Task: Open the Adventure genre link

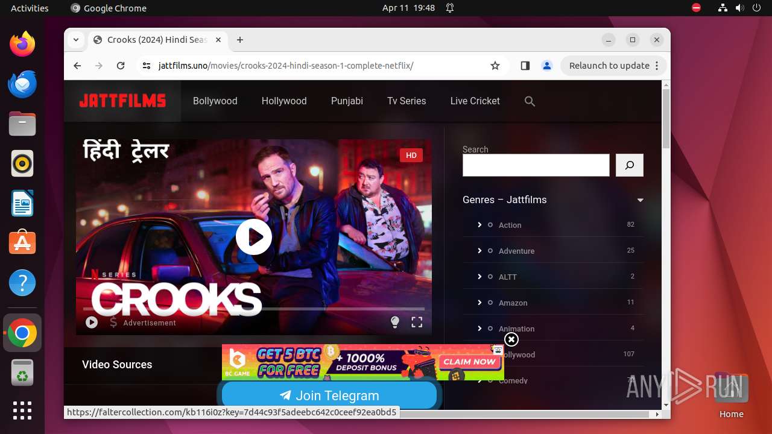Action: 516,251
